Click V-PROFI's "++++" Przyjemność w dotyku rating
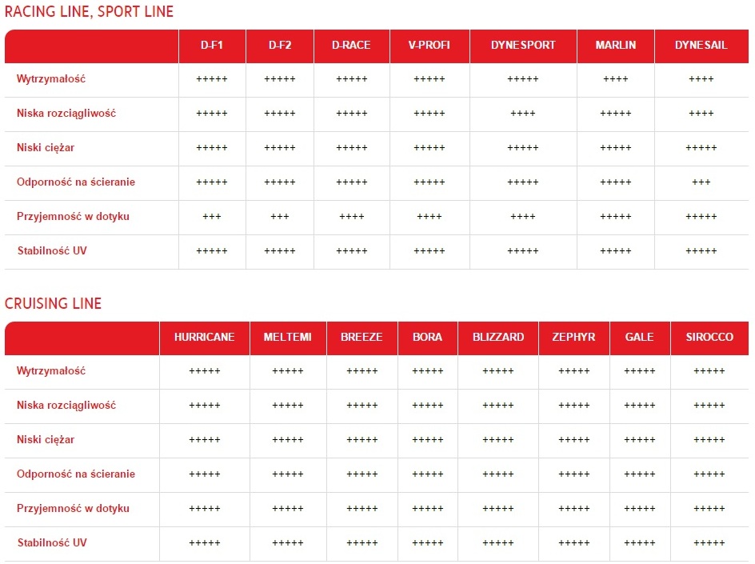755x564 pixels. tap(429, 217)
